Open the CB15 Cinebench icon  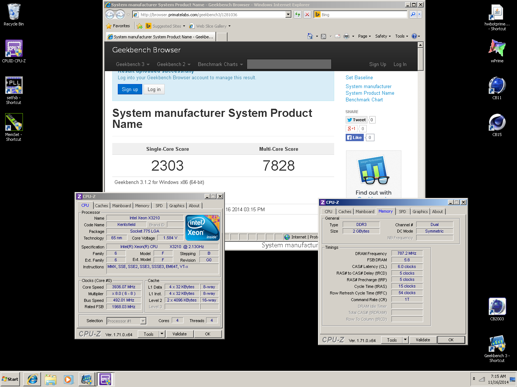click(x=497, y=125)
